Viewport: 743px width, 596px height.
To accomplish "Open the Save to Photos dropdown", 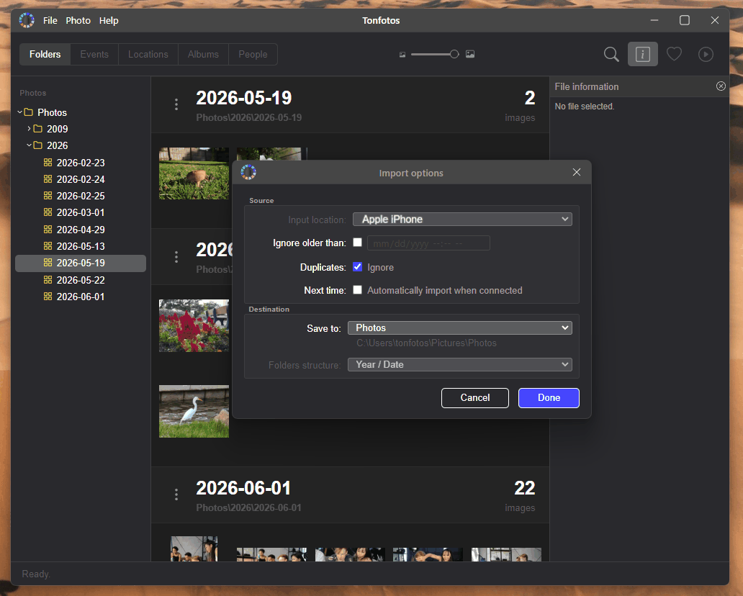I will click(459, 328).
